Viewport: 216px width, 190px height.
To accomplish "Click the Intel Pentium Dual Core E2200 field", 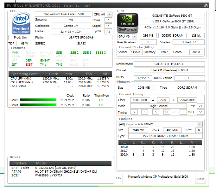I will point(63,14).
